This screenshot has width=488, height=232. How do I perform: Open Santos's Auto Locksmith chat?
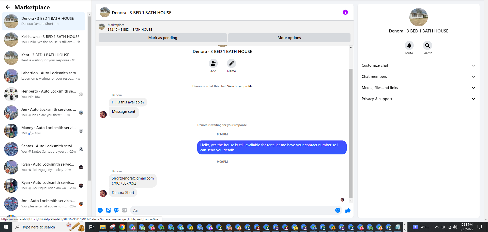coord(44,149)
